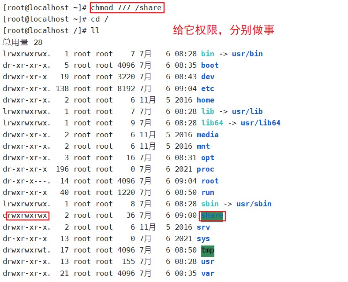
Task: Click the size '36' in share row
Action: coord(131,216)
